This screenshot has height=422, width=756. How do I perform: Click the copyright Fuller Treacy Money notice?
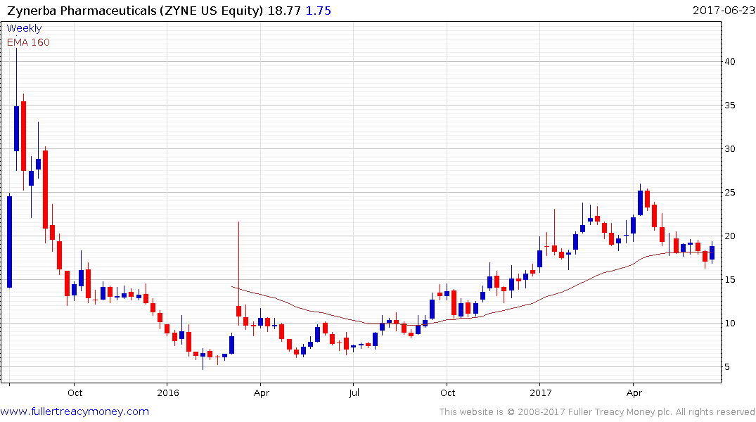click(x=597, y=412)
